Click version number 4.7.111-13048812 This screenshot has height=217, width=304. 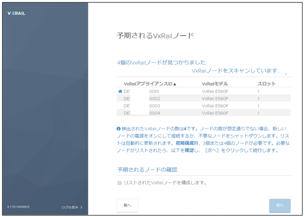click(19, 207)
